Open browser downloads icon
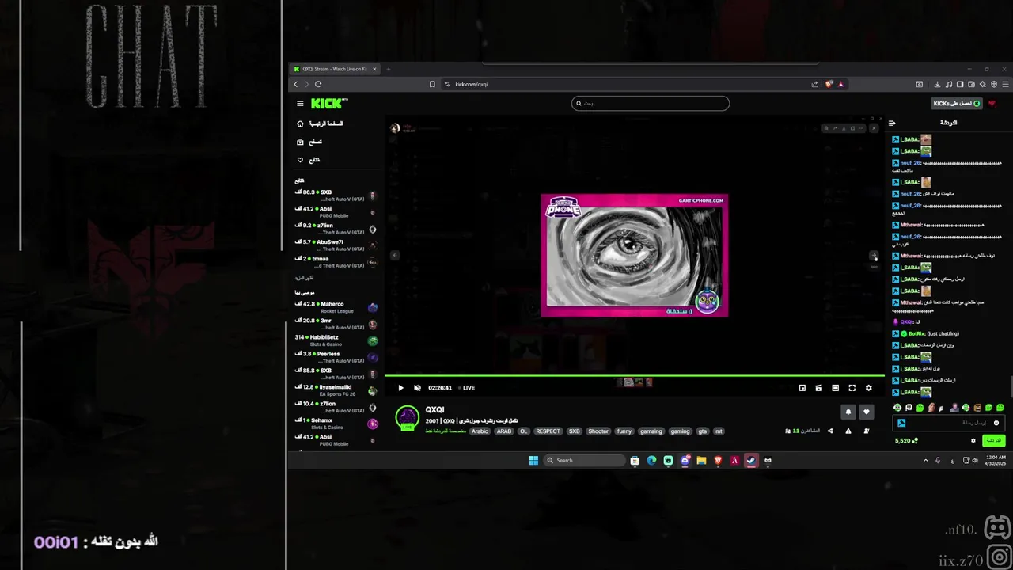 coord(937,84)
